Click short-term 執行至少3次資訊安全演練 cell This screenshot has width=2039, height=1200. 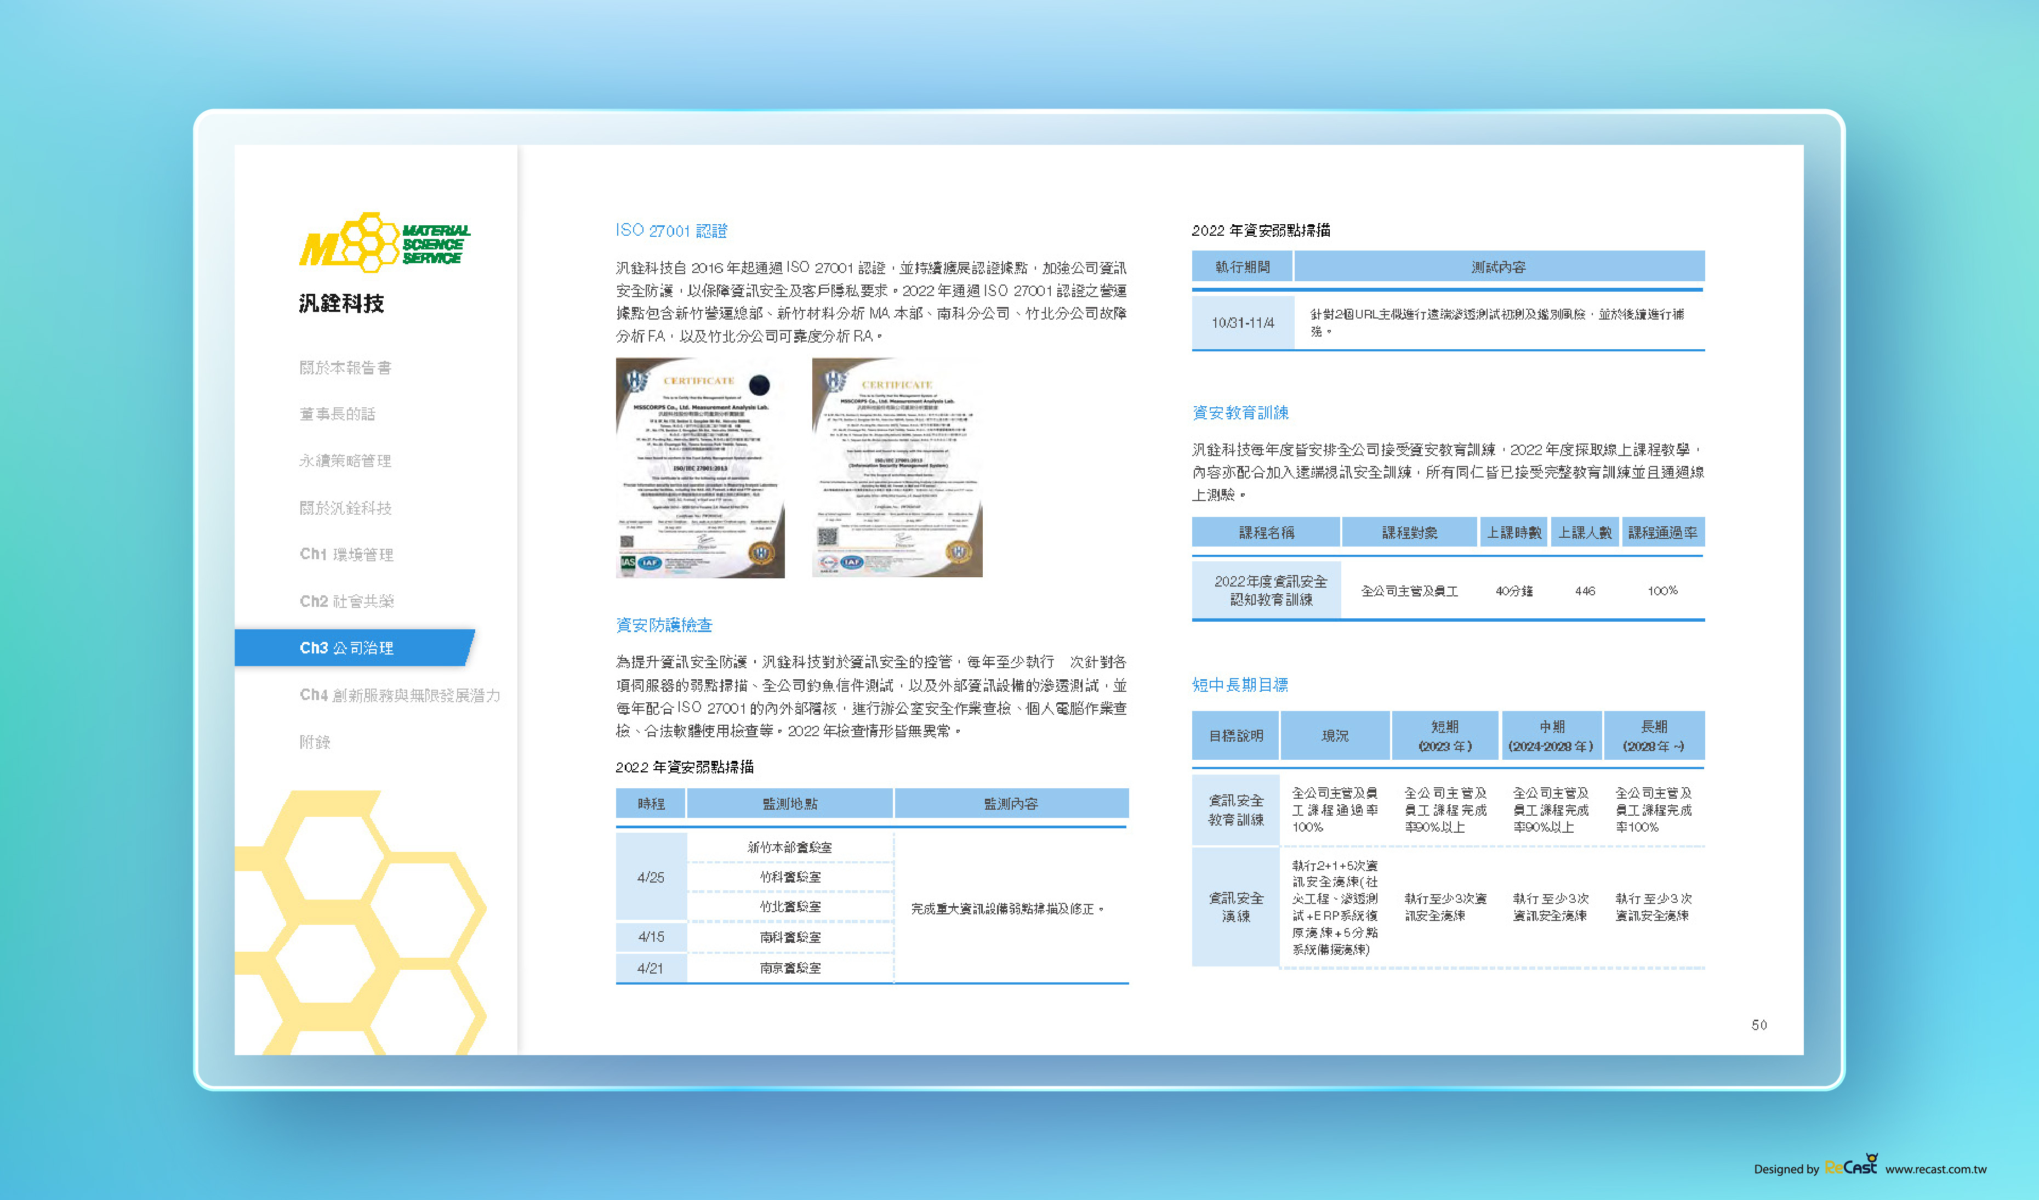tap(1445, 907)
